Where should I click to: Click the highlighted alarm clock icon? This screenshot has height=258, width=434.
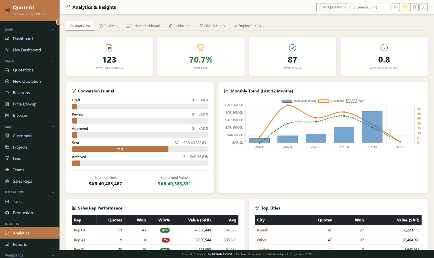pos(405,7)
